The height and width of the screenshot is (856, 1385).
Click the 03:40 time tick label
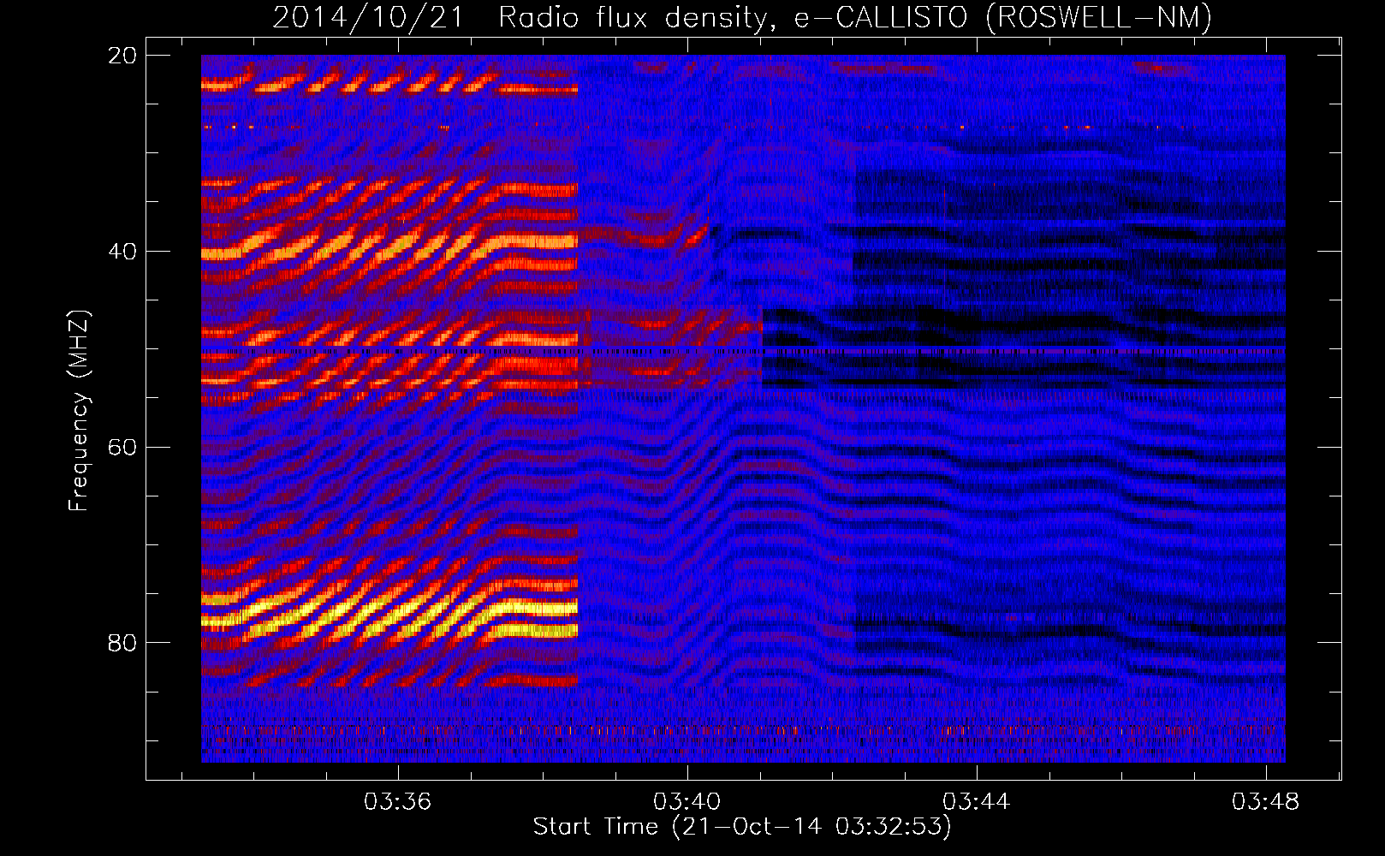[x=687, y=802]
